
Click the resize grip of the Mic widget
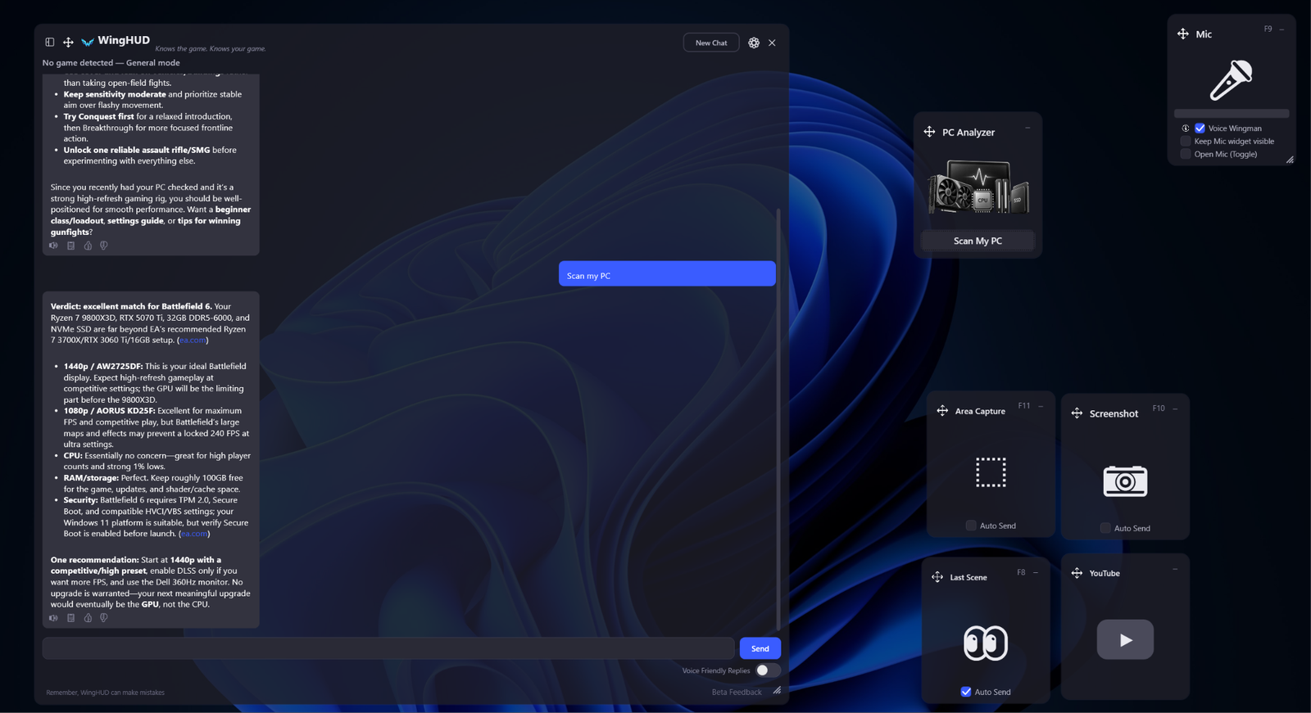(1290, 160)
